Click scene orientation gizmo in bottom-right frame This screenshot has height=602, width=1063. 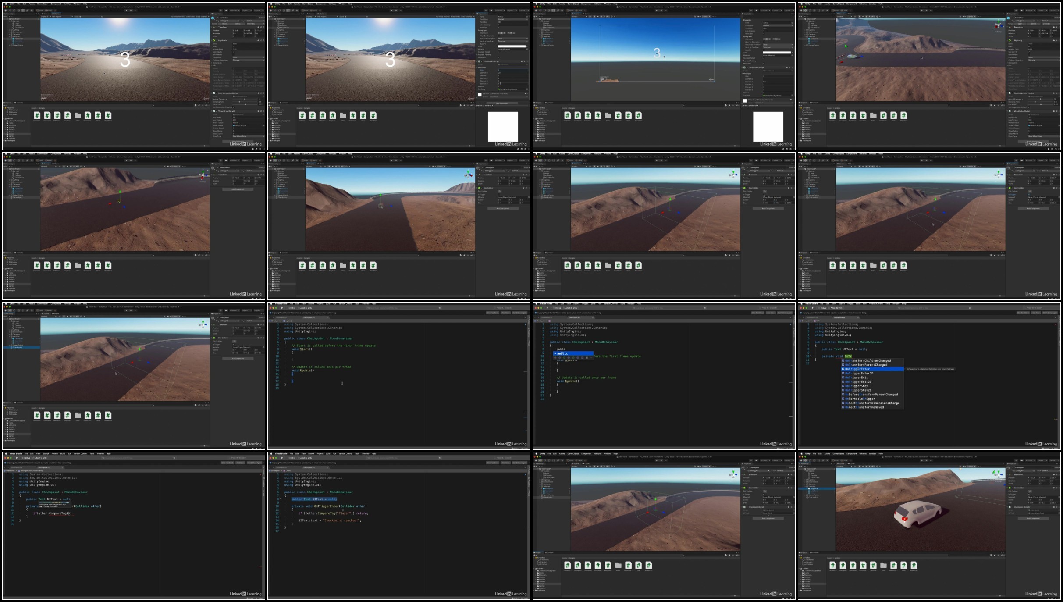click(998, 474)
